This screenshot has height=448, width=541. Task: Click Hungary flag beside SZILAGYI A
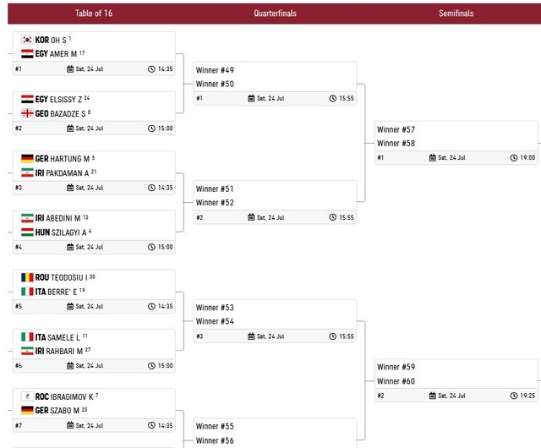tap(27, 232)
